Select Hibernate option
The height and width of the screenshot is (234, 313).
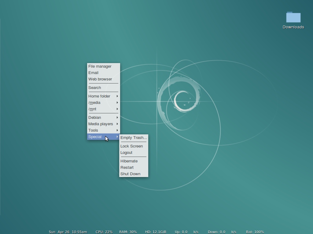coord(134,161)
